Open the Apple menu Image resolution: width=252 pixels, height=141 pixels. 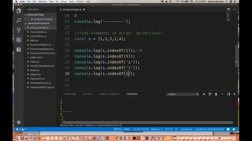click(x=16, y=2)
